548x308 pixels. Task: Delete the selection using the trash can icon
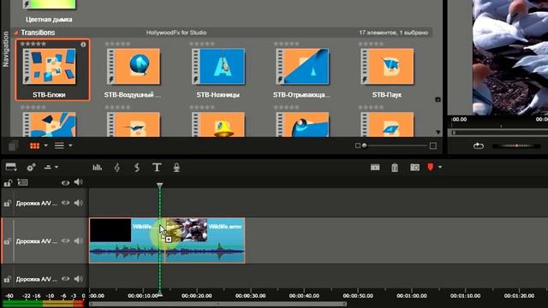point(395,168)
